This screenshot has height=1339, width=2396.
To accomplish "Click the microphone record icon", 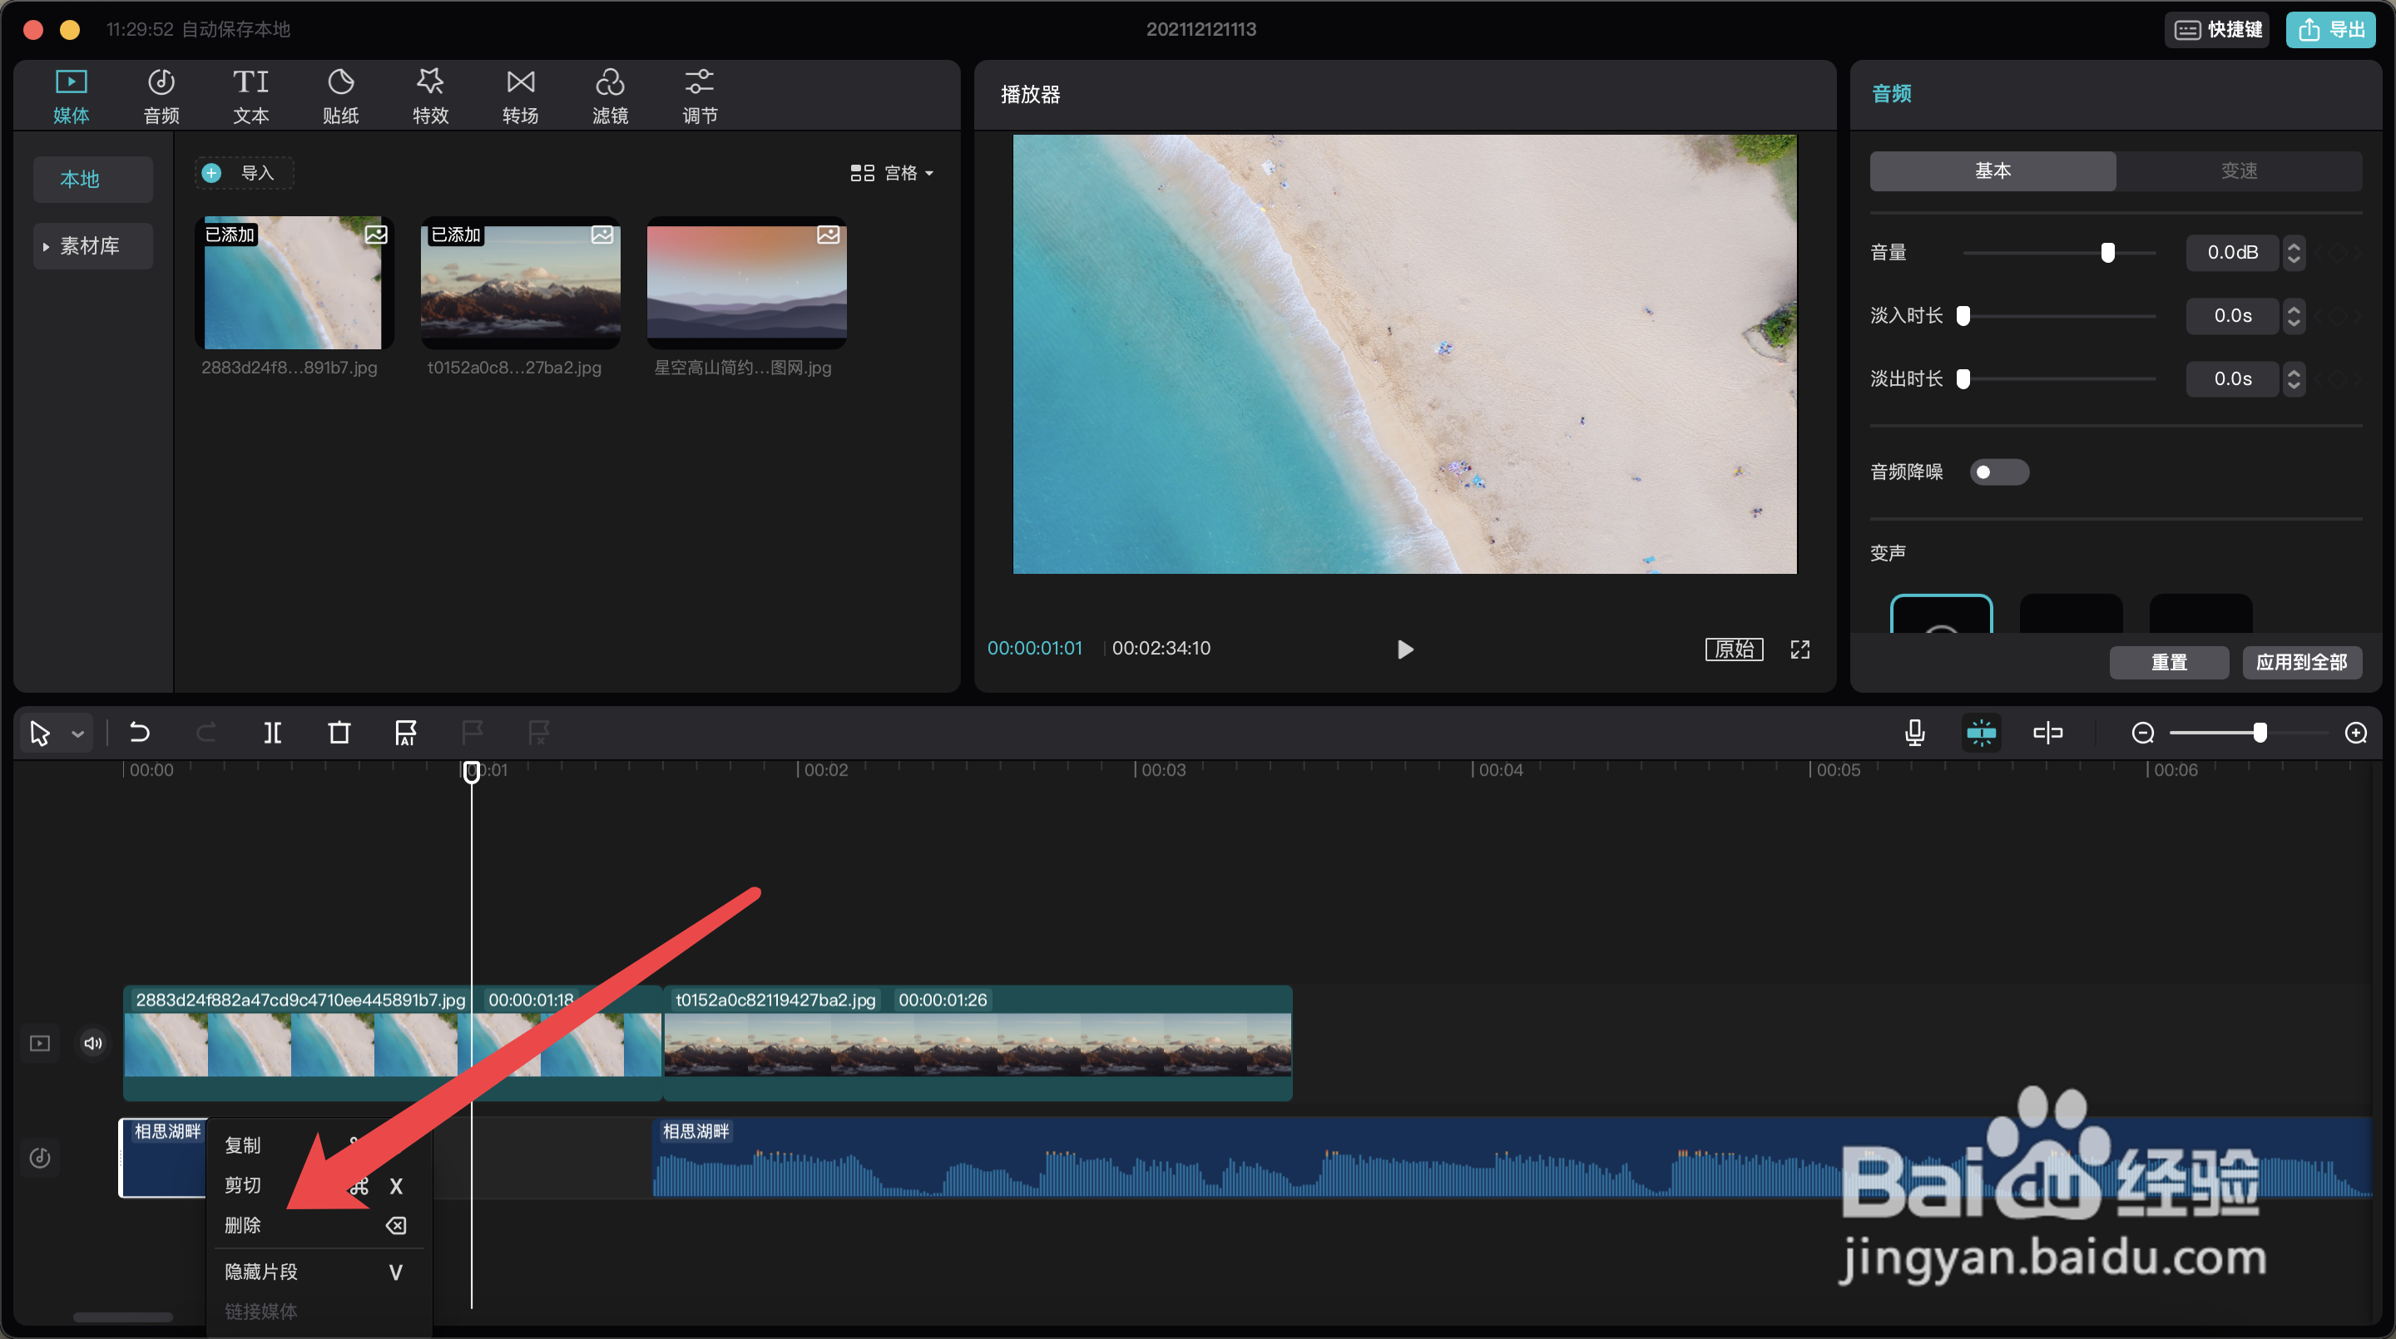I will pyautogui.click(x=1914, y=733).
